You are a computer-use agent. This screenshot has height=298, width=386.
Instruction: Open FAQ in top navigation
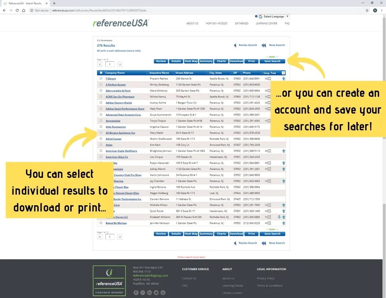(x=287, y=23)
